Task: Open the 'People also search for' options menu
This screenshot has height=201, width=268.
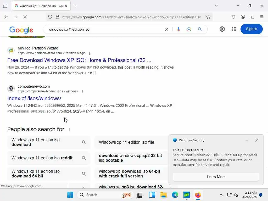Action: 70,130
